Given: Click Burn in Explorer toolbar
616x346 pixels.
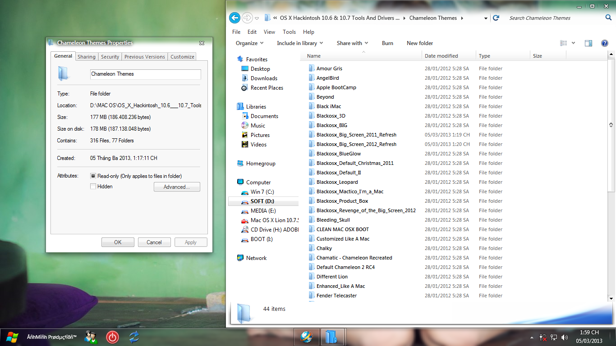Looking at the screenshot, I should tap(387, 43).
